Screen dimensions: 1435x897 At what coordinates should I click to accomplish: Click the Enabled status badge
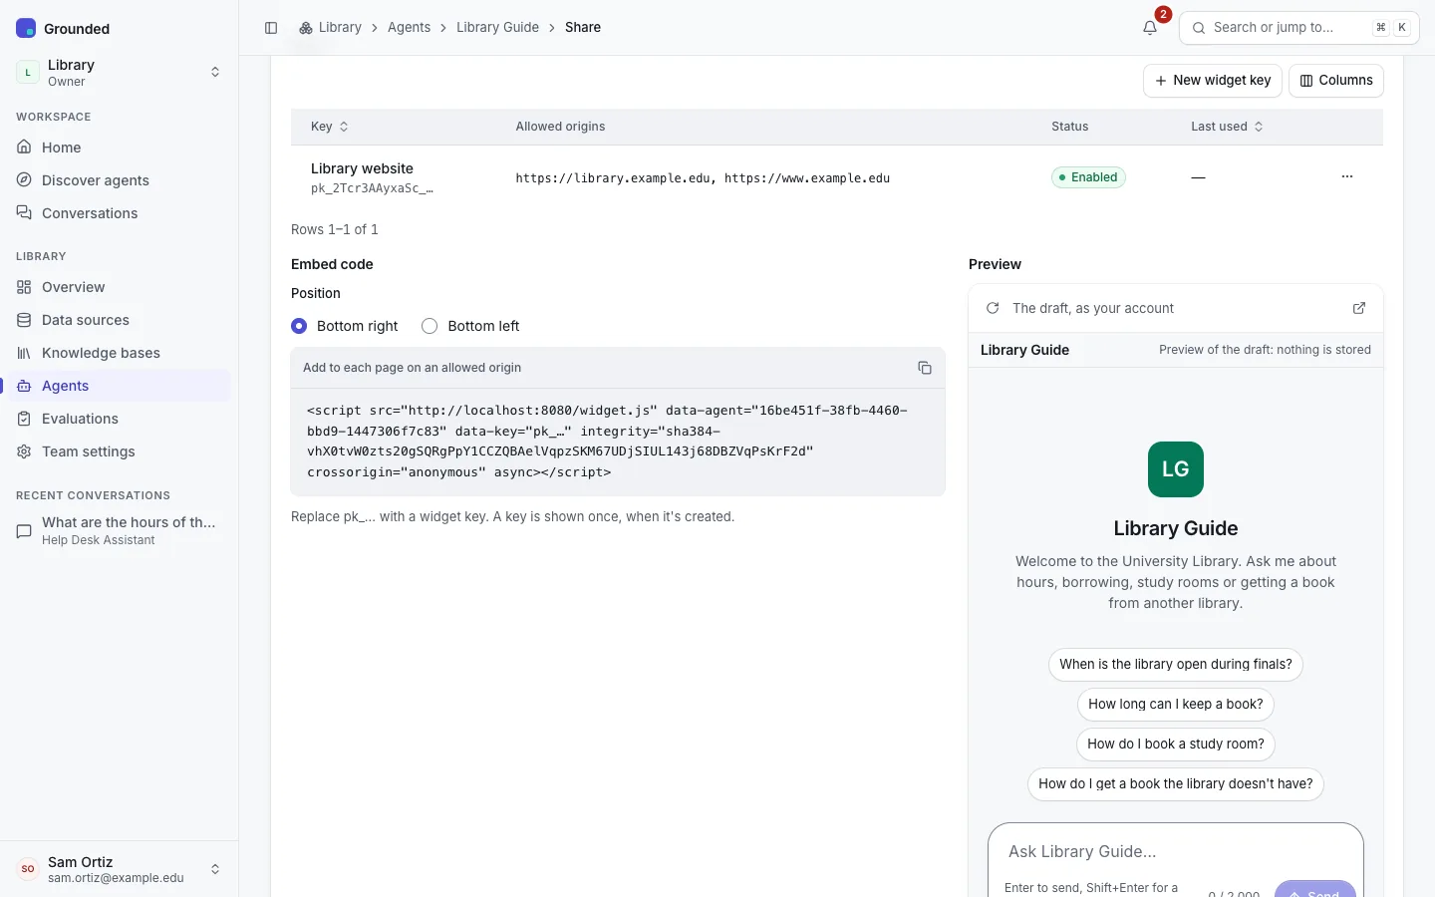pos(1088,177)
